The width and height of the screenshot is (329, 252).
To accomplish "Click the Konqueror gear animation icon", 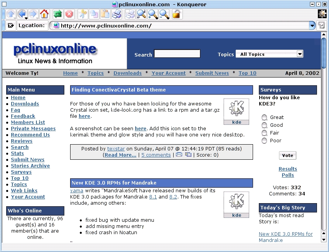I will [x=322, y=14].
